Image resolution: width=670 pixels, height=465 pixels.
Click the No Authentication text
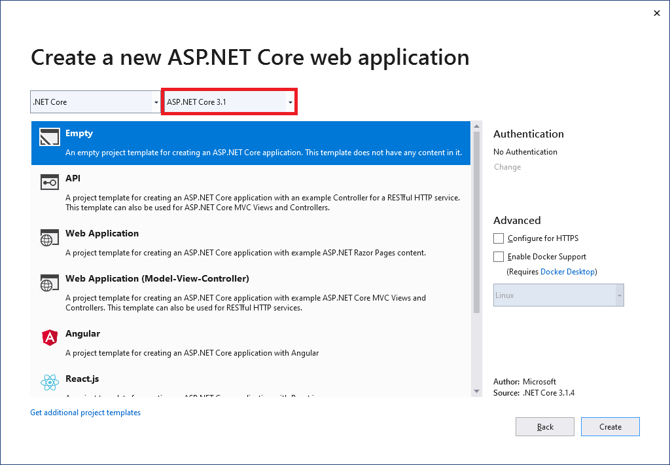tap(525, 152)
